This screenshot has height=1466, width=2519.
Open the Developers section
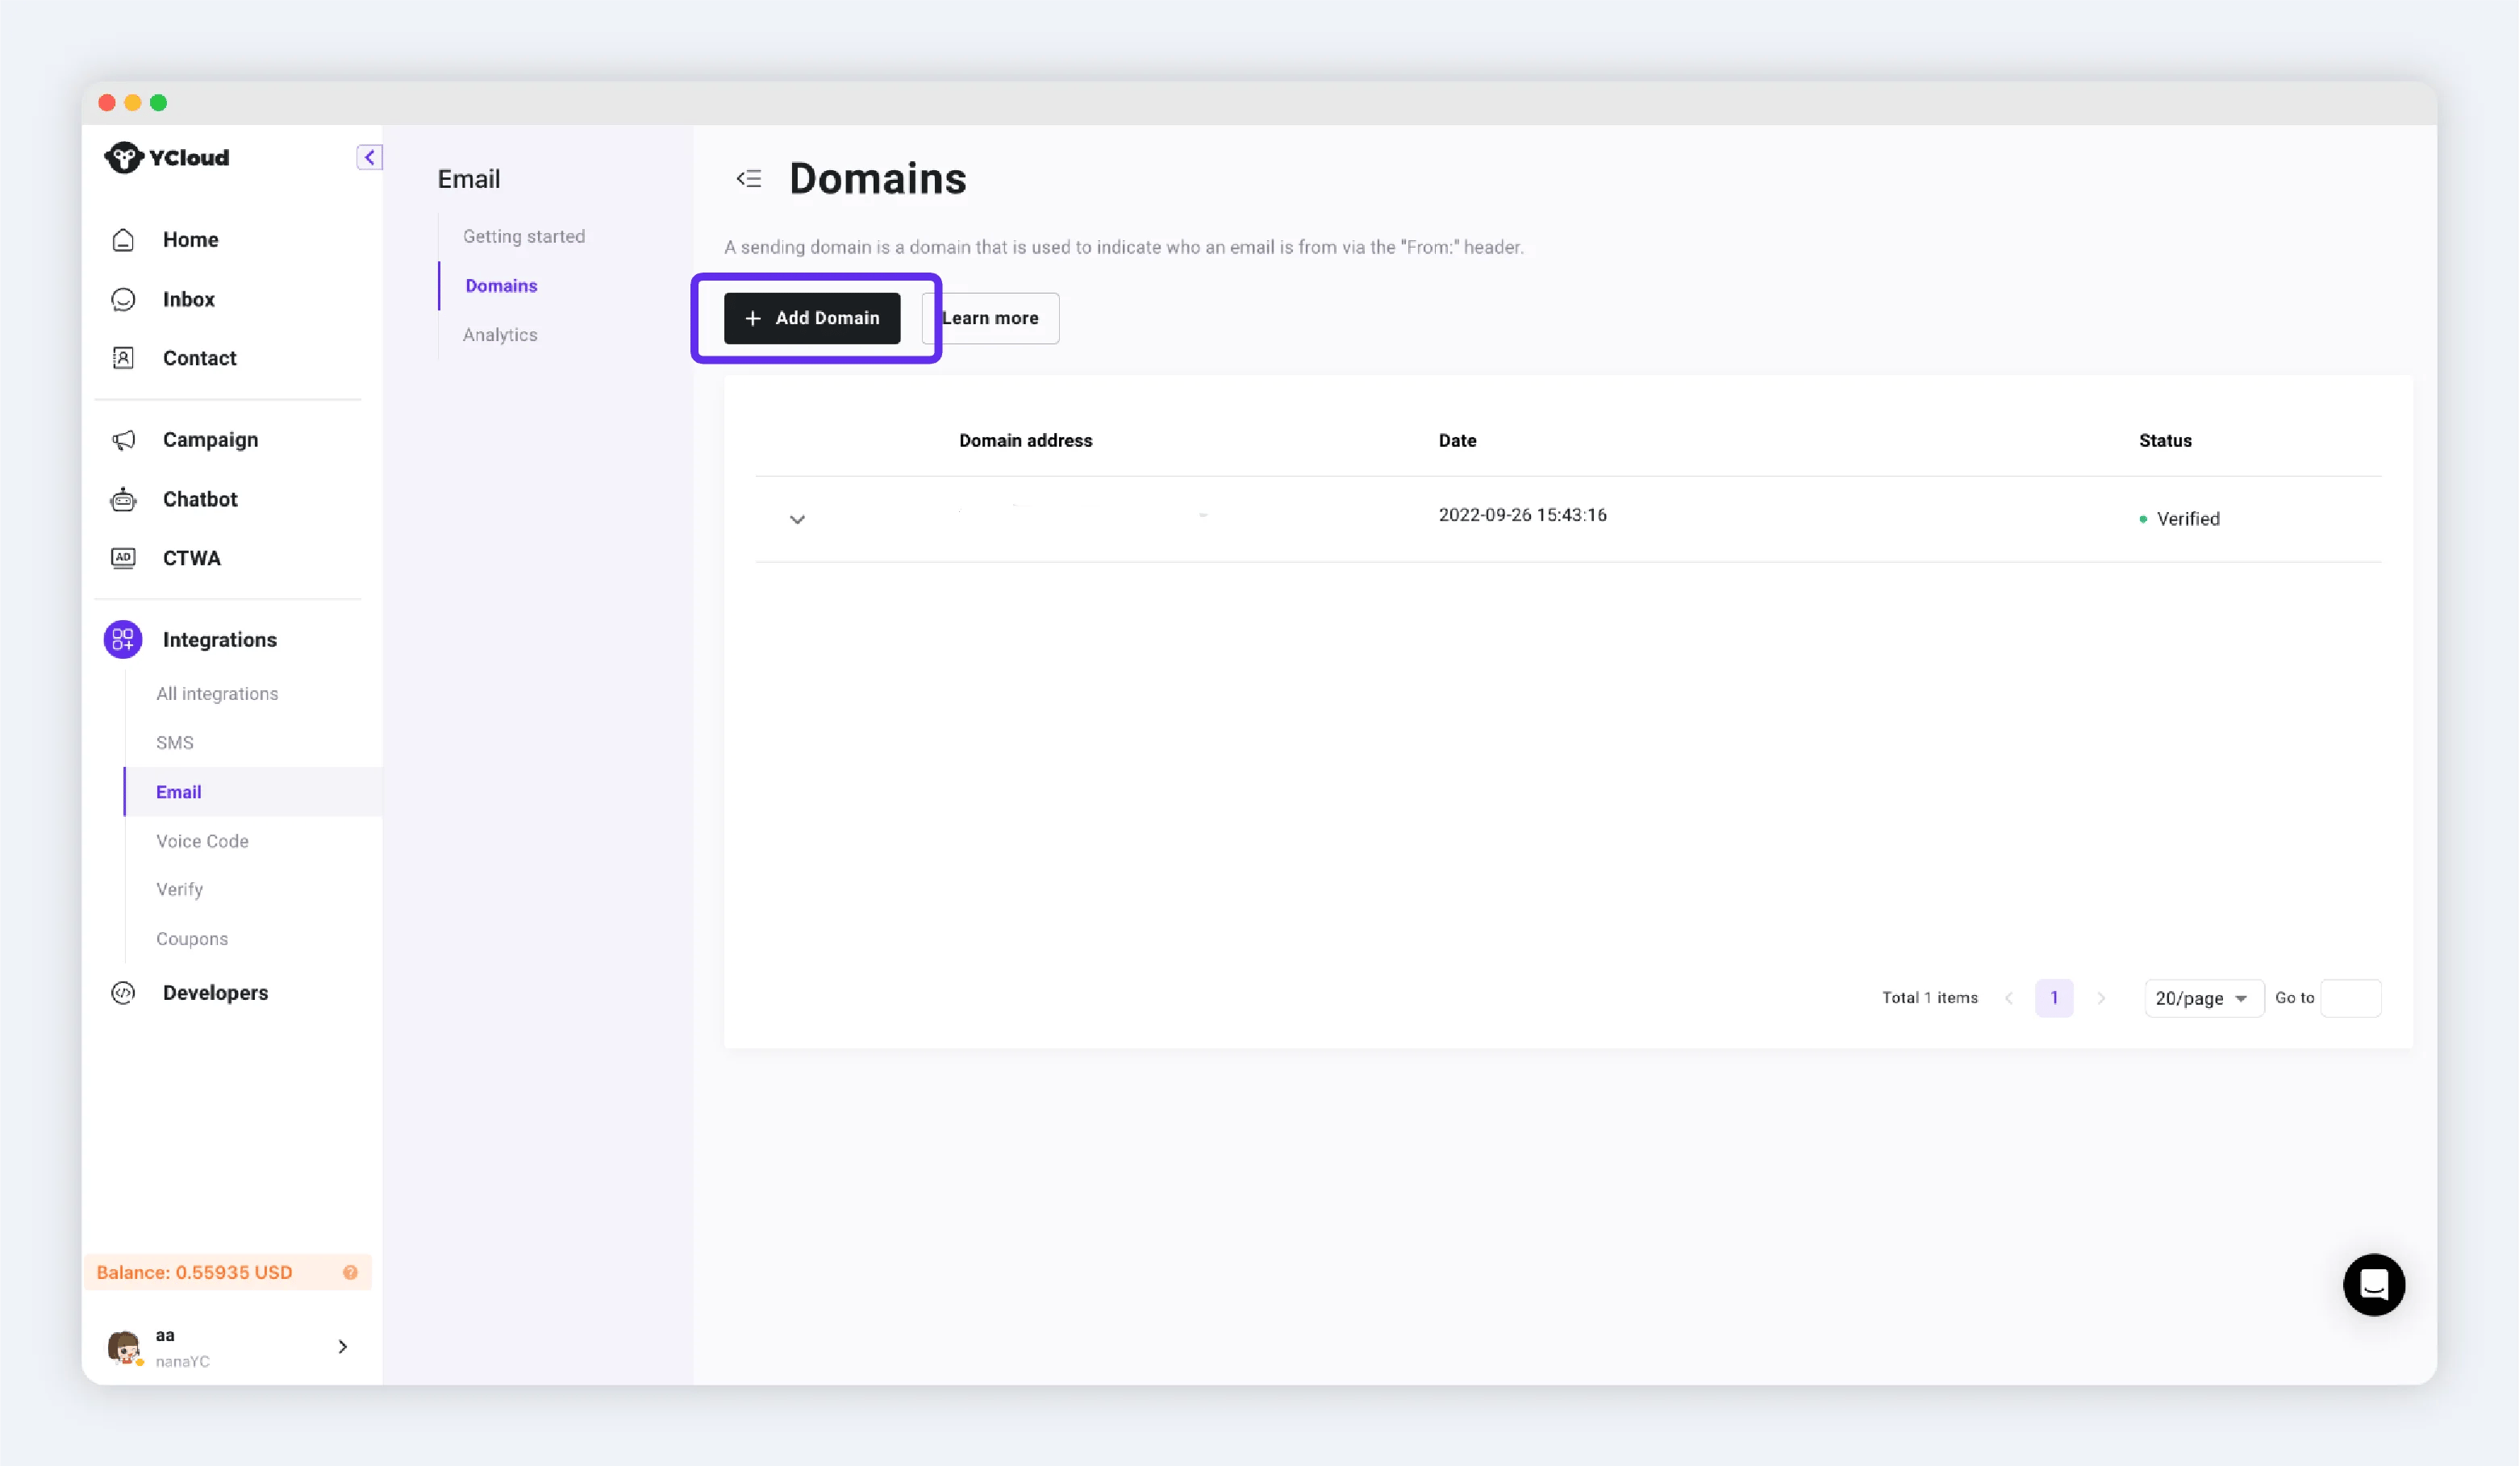click(215, 993)
